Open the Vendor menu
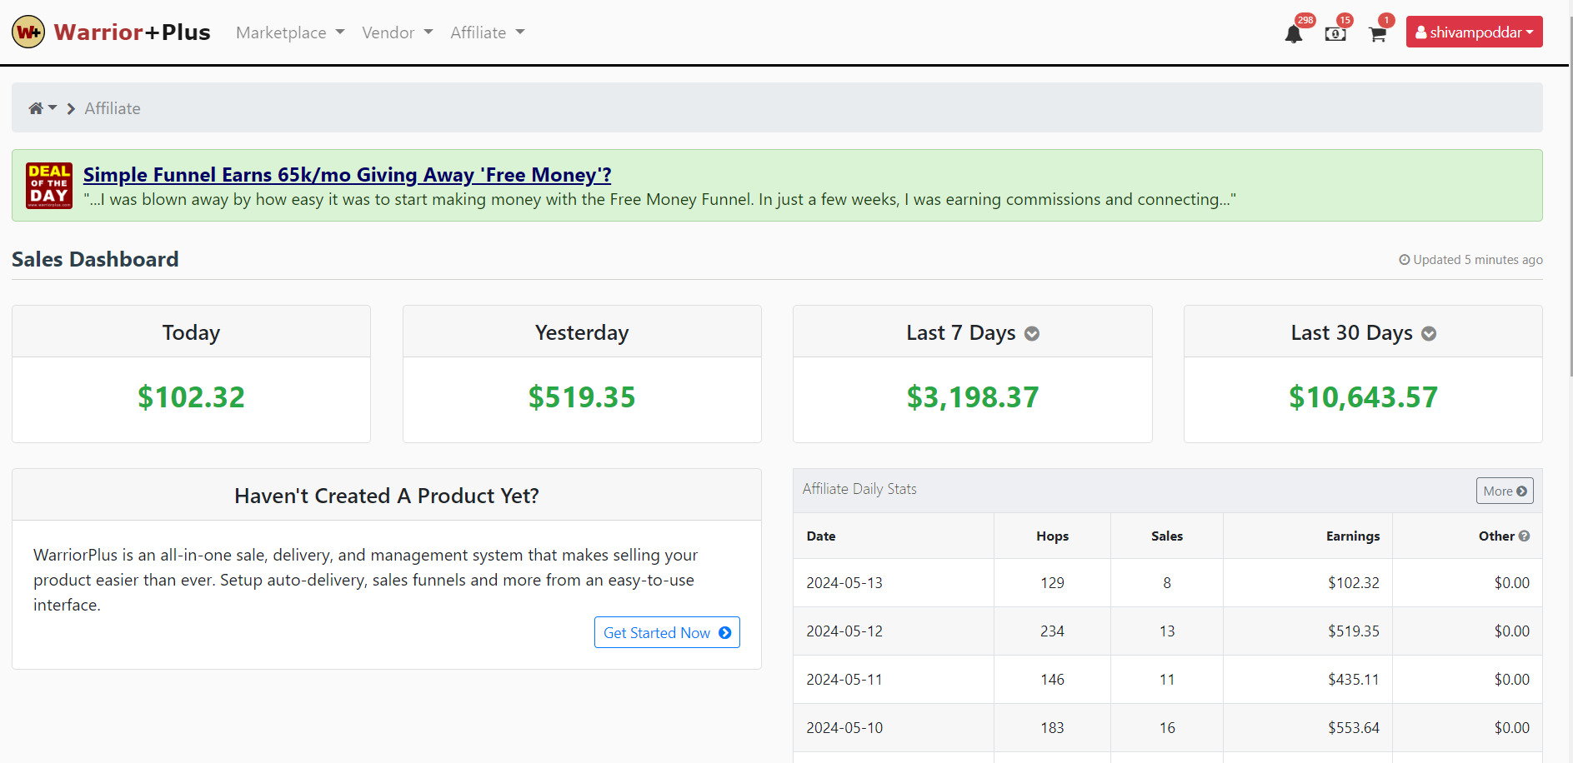 pyautogui.click(x=397, y=32)
